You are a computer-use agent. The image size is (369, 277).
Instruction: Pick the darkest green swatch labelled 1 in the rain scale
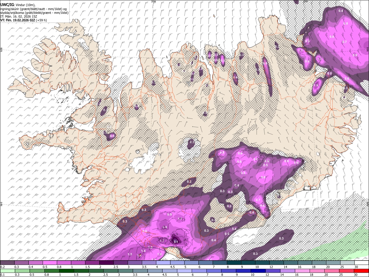tap(66, 271)
